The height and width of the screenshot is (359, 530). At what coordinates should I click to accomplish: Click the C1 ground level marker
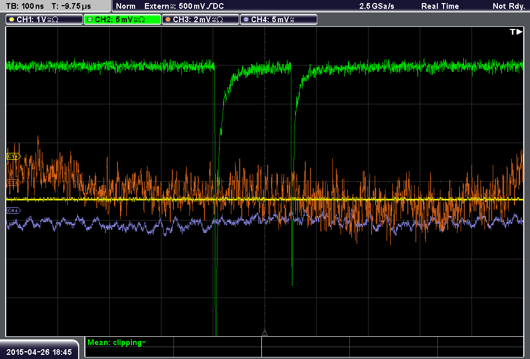point(14,156)
